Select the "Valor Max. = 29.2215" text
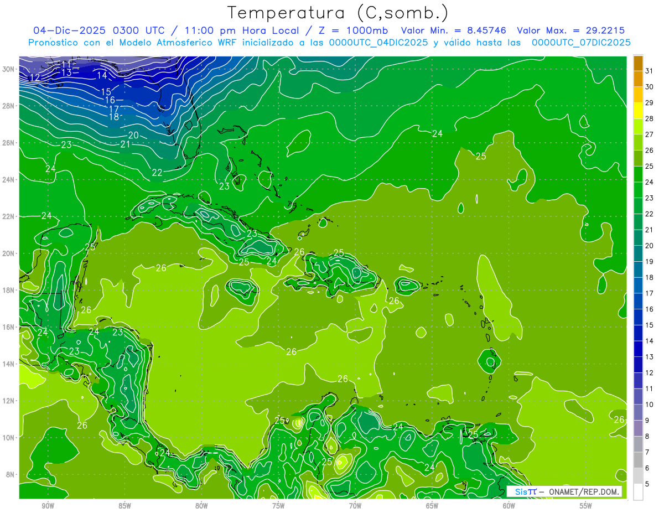This screenshot has width=664, height=513. point(571,30)
